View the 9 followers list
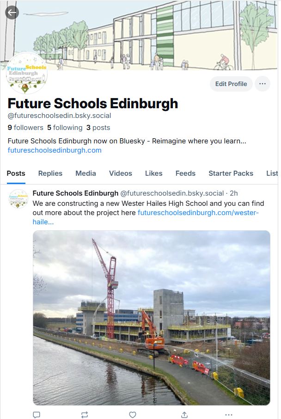 25,128
